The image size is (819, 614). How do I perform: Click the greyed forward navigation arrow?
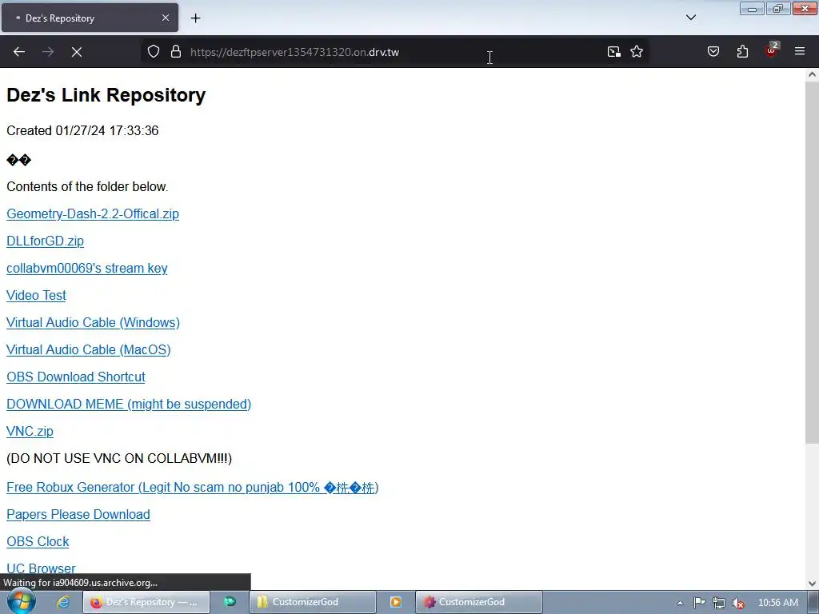tap(48, 52)
